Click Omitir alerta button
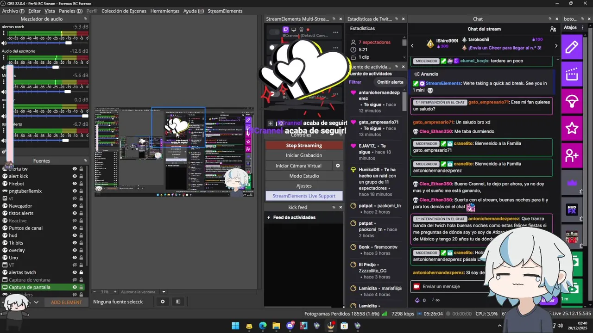 [x=390, y=82]
